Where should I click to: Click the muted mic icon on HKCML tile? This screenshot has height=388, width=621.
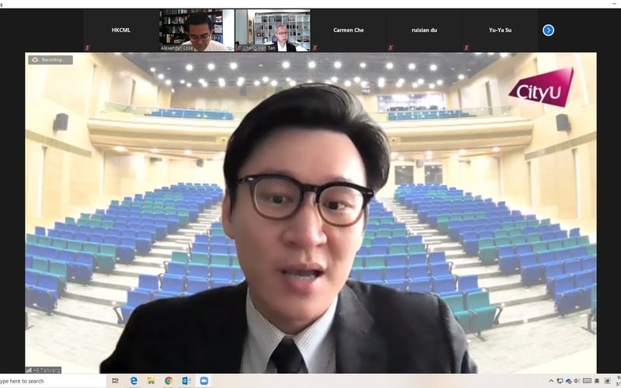[87, 47]
